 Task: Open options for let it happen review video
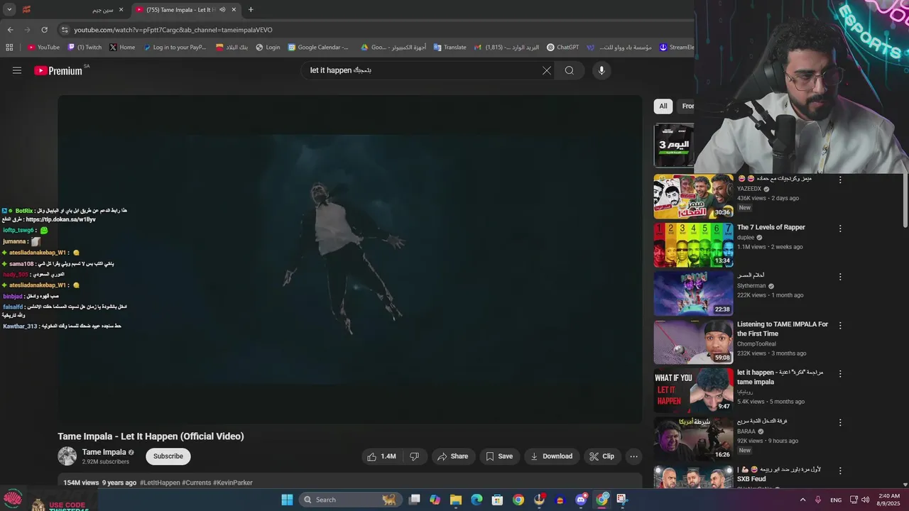840,374
